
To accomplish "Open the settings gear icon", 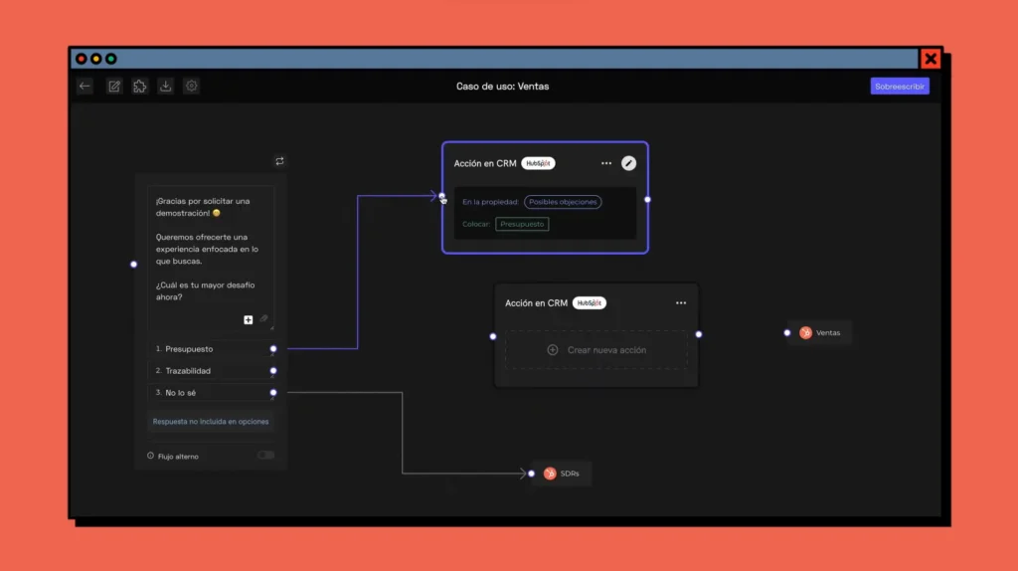I will click(192, 86).
